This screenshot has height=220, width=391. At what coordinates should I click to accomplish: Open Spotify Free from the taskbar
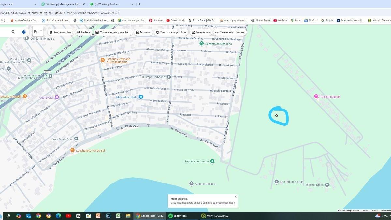[178, 216]
